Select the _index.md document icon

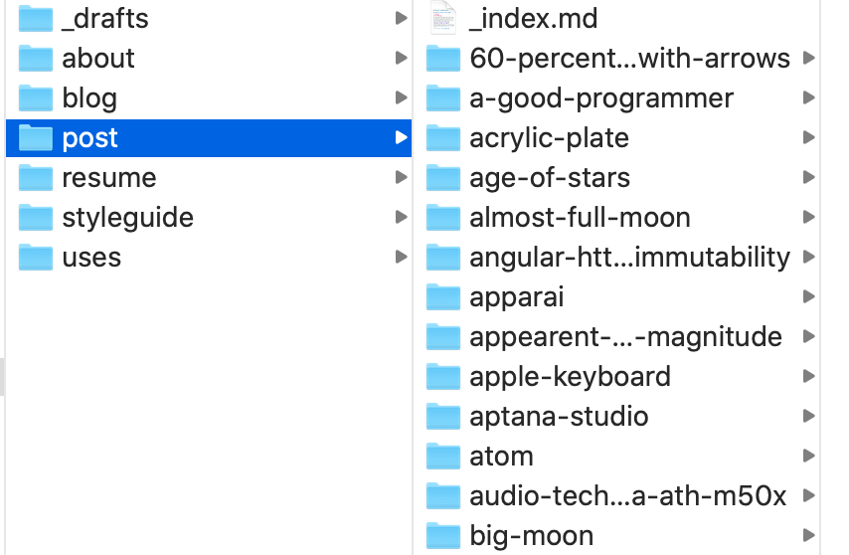tap(443, 19)
